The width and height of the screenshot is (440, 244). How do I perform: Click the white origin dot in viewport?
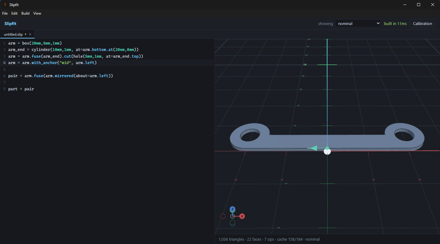coord(327,151)
